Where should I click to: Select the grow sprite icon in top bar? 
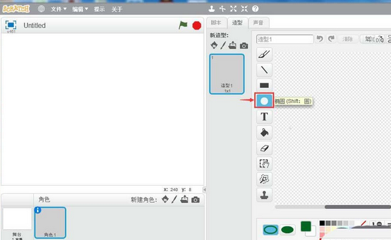pyautogui.click(x=234, y=9)
